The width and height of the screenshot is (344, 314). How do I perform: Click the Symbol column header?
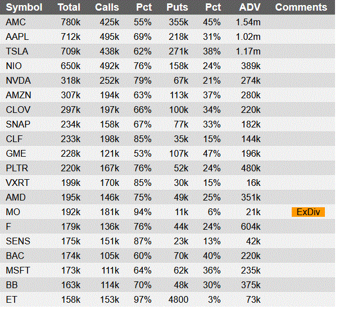24,7
